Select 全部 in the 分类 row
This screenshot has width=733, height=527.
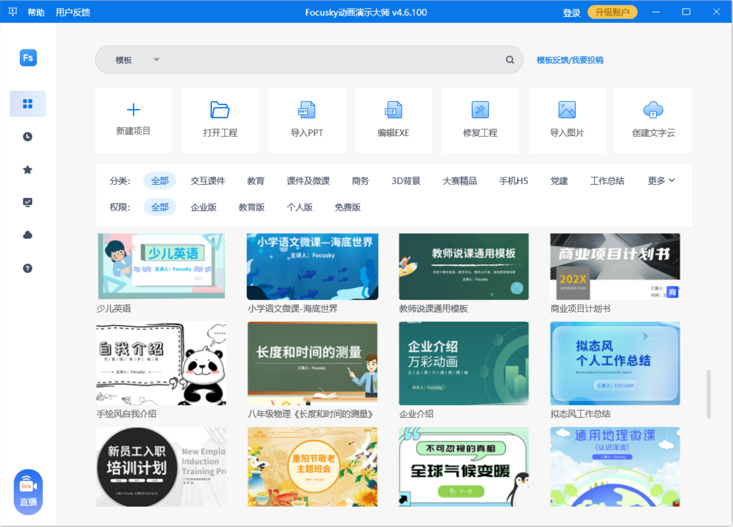click(x=160, y=181)
